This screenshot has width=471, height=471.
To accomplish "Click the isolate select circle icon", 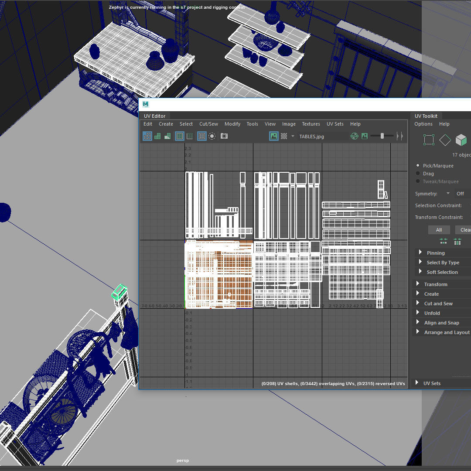I will [212, 137].
